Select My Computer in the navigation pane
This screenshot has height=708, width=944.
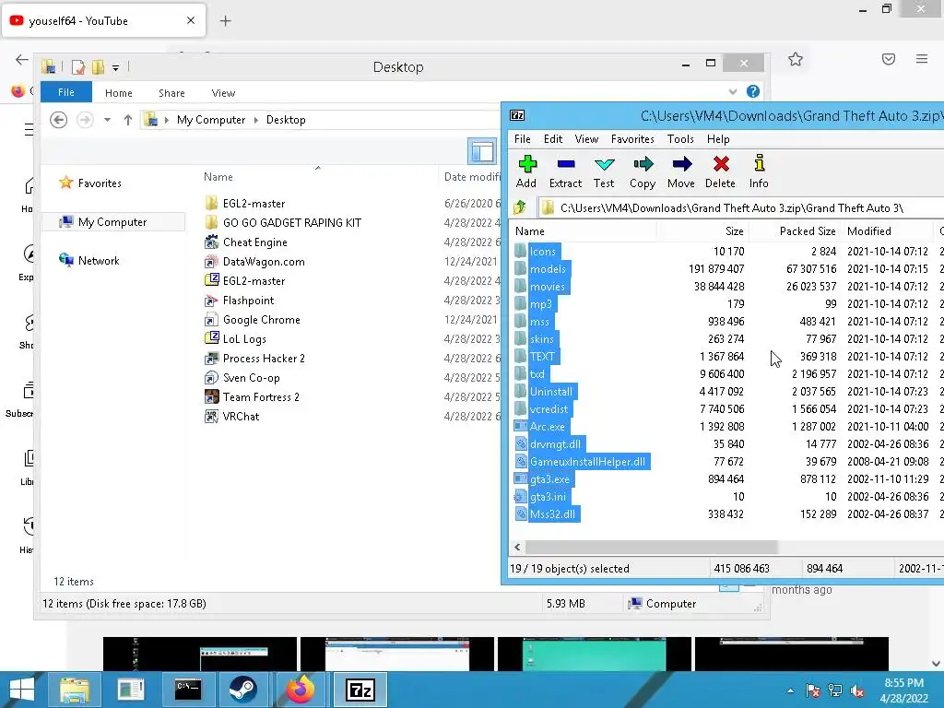click(112, 221)
